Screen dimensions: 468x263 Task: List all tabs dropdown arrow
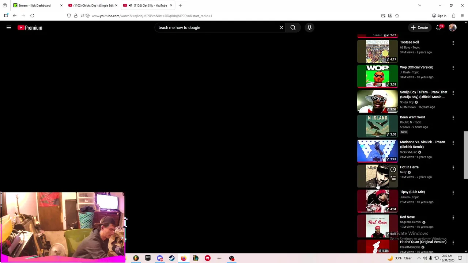[x=420, y=5]
